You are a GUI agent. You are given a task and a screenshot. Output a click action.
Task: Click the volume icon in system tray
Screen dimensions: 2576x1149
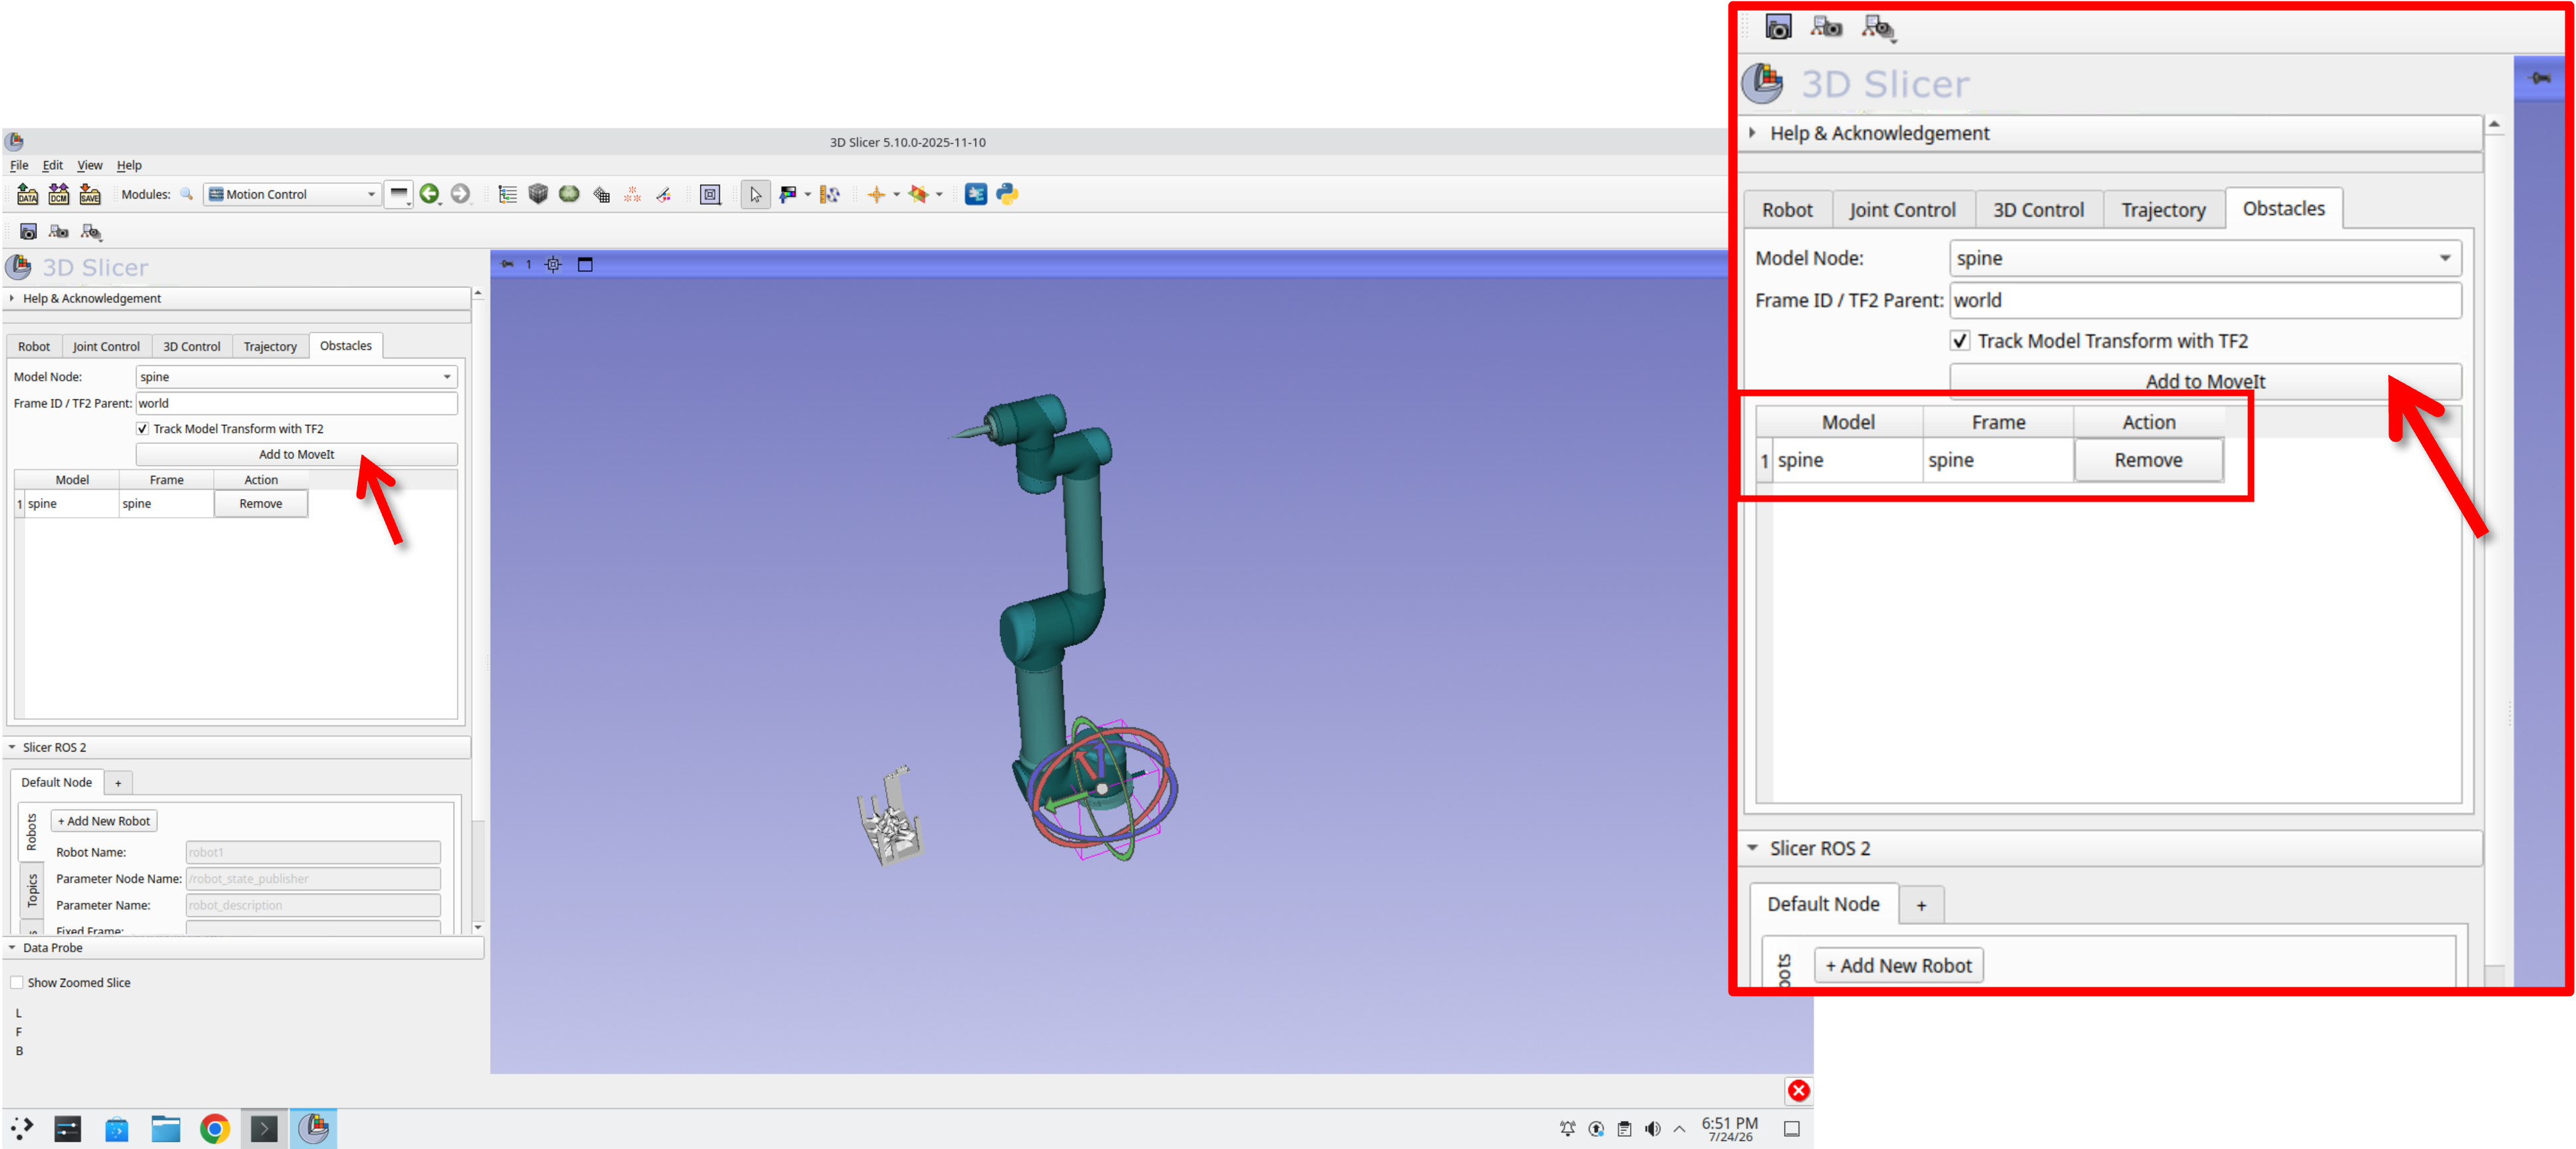tap(1652, 1129)
